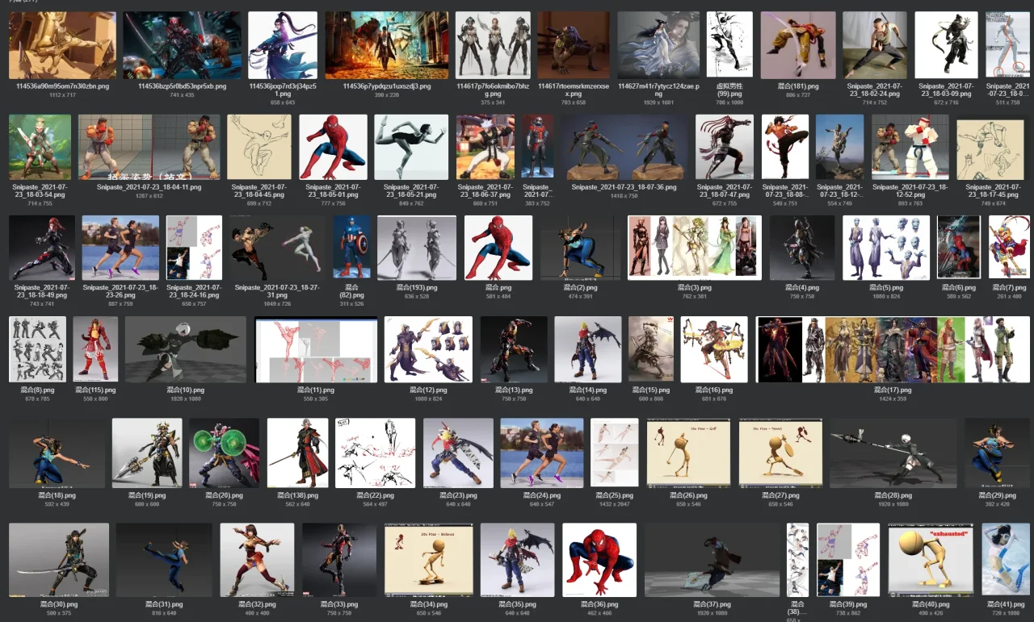Click the 混合(26).png wooden mannequin thumbnail

click(689, 453)
